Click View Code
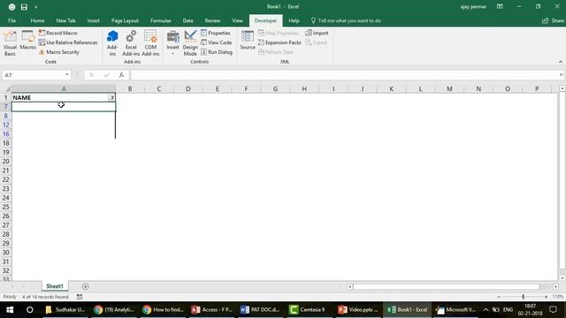566x318 pixels. [x=216, y=42]
